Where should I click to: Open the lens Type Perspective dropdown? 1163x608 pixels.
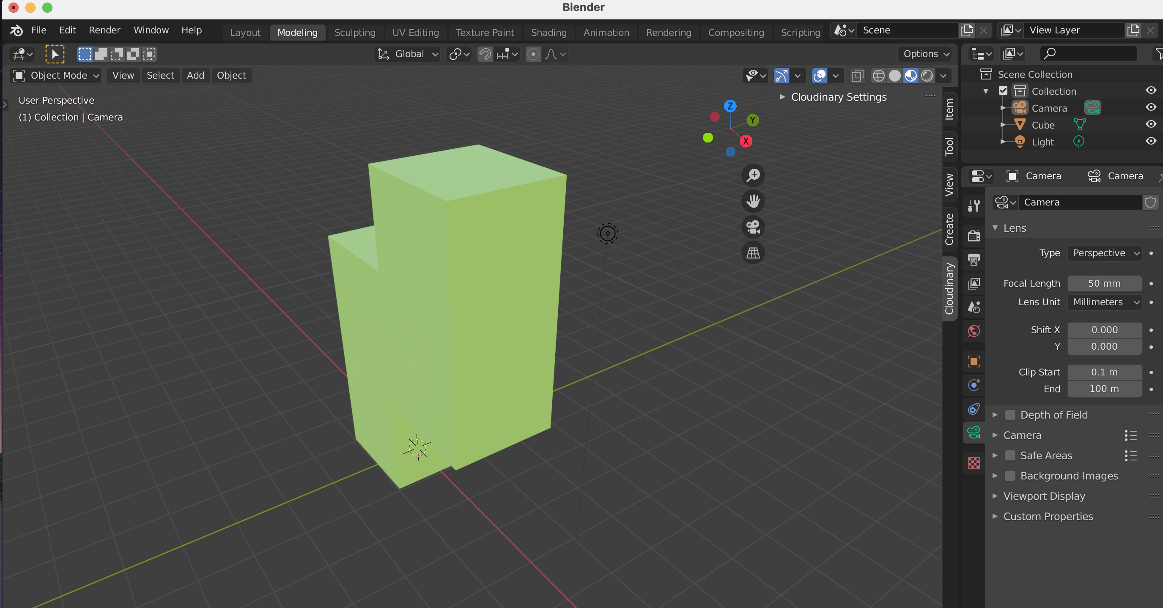pyautogui.click(x=1104, y=253)
